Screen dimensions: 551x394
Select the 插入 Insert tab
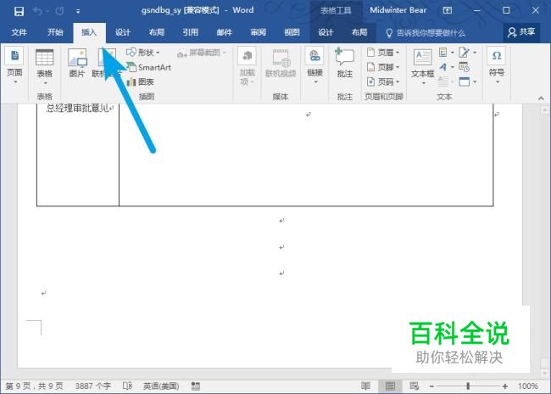[89, 32]
